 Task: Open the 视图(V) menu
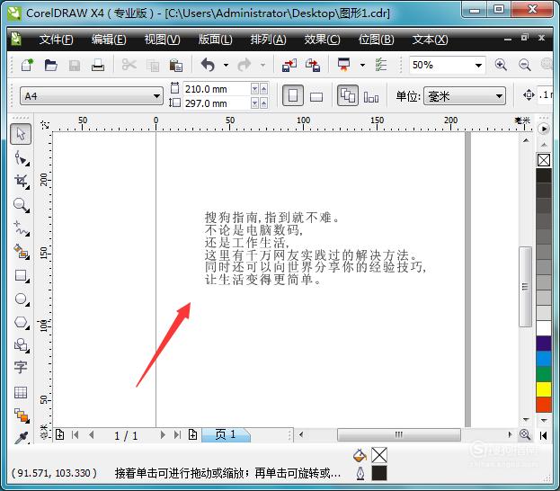162,40
